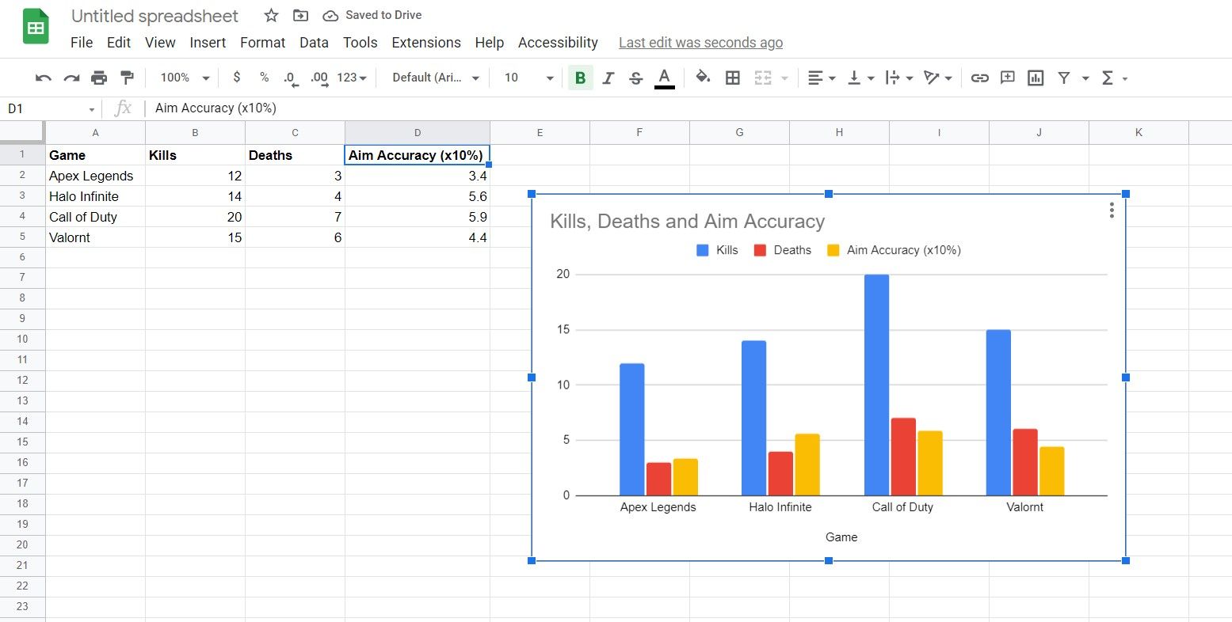The height and width of the screenshot is (622, 1232).
Task: Click the Functions sigma icon
Action: [1108, 78]
